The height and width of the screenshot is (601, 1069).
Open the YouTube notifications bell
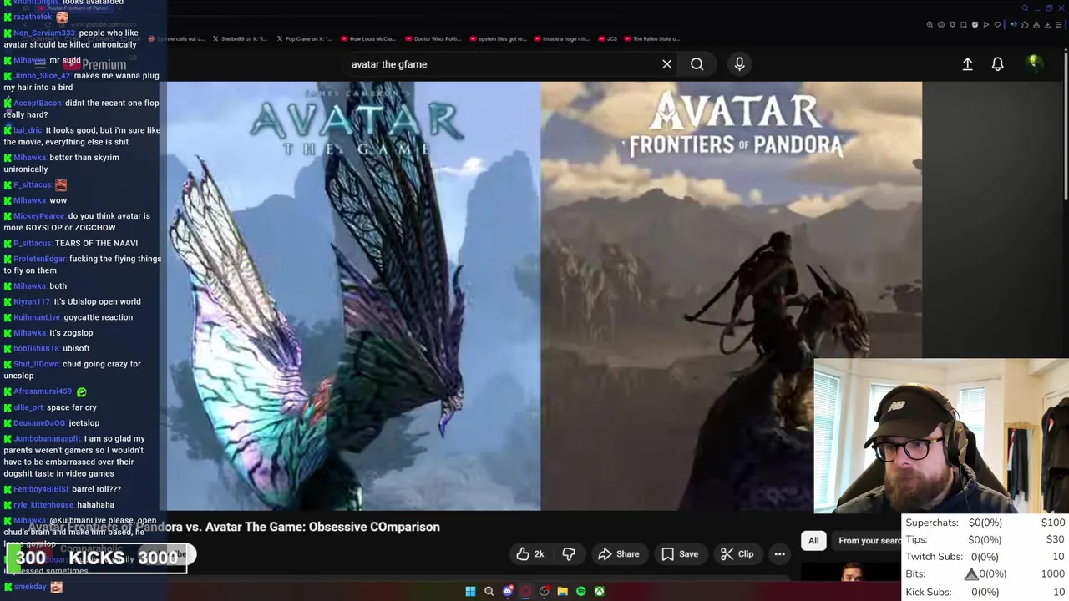click(997, 64)
